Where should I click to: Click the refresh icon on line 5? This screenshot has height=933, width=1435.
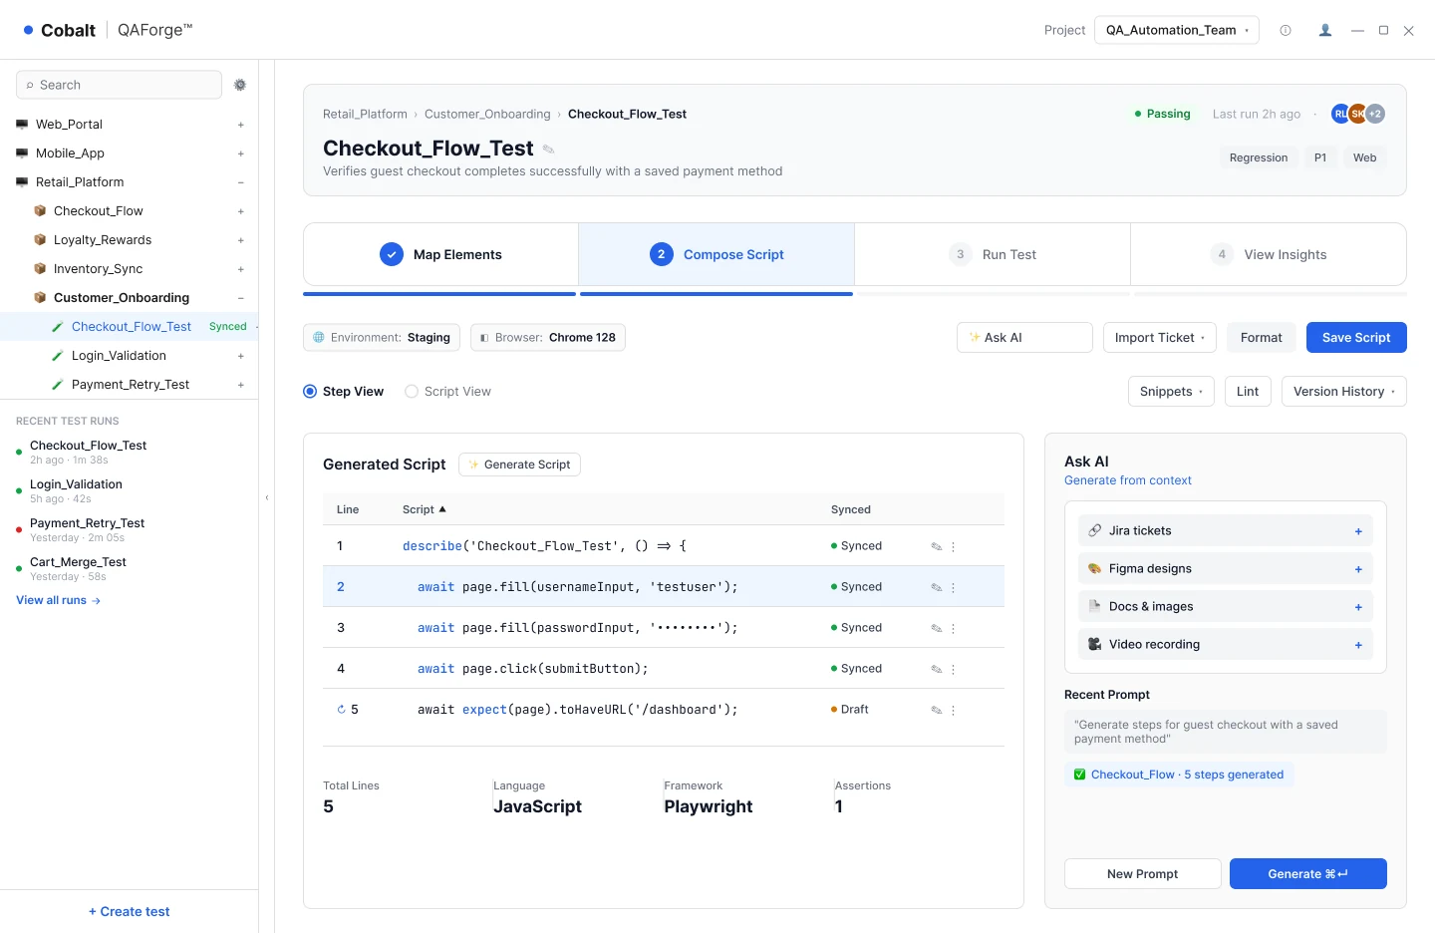coord(341,710)
